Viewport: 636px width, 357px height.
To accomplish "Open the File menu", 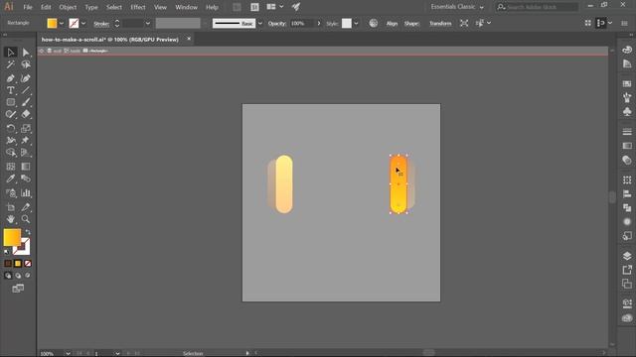I will pyautogui.click(x=28, y=7).
